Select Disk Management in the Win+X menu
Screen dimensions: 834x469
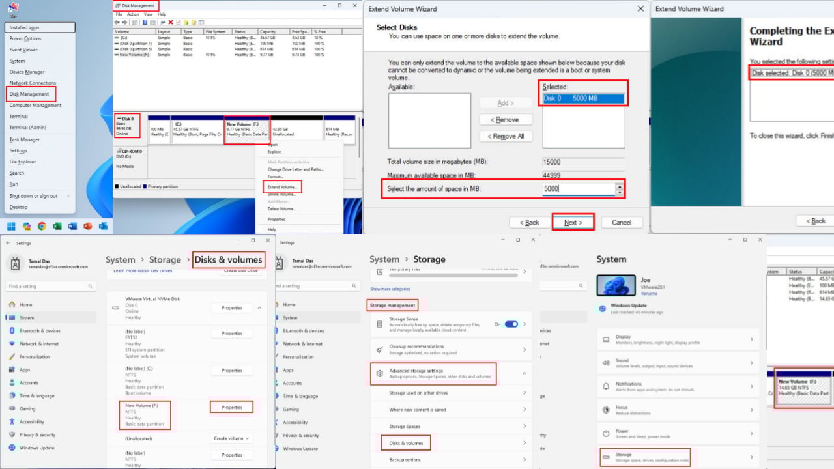point(29,94)
